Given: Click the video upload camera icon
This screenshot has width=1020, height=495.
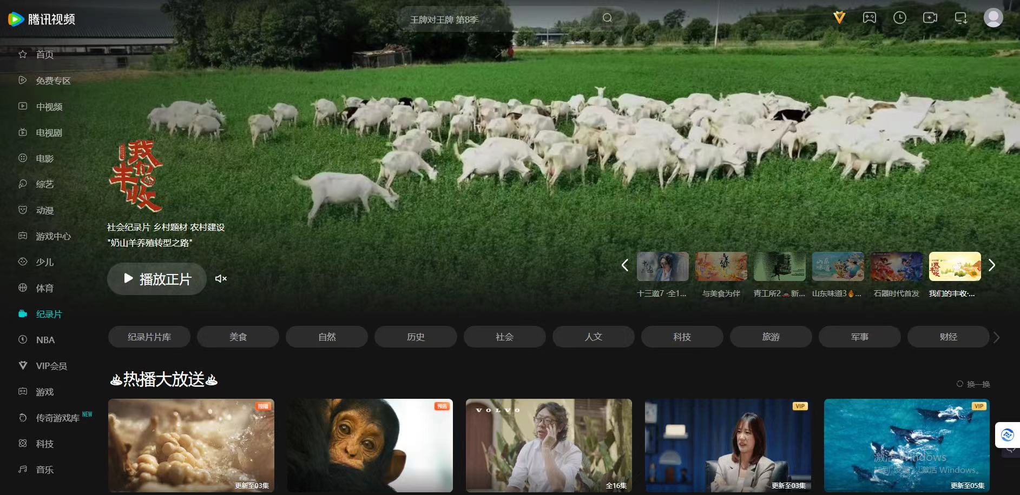Looking at the screenshot, I should (930, 18).
